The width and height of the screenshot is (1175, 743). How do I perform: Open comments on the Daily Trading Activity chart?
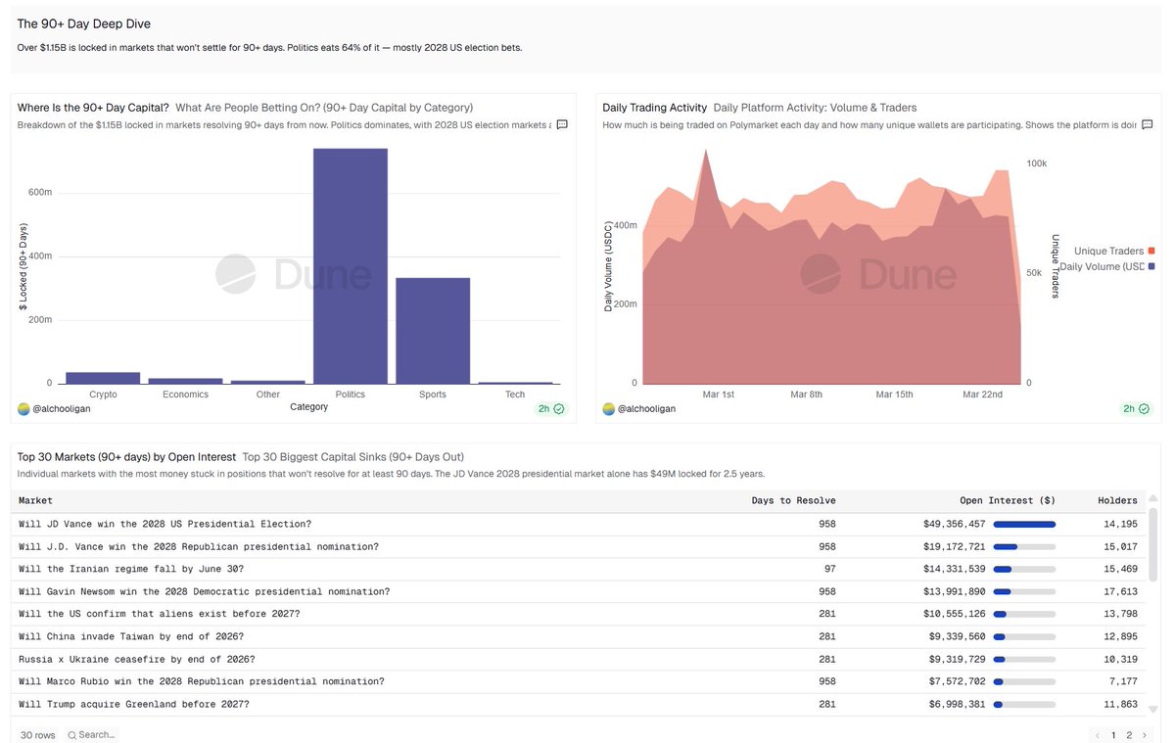[1148, 125]
